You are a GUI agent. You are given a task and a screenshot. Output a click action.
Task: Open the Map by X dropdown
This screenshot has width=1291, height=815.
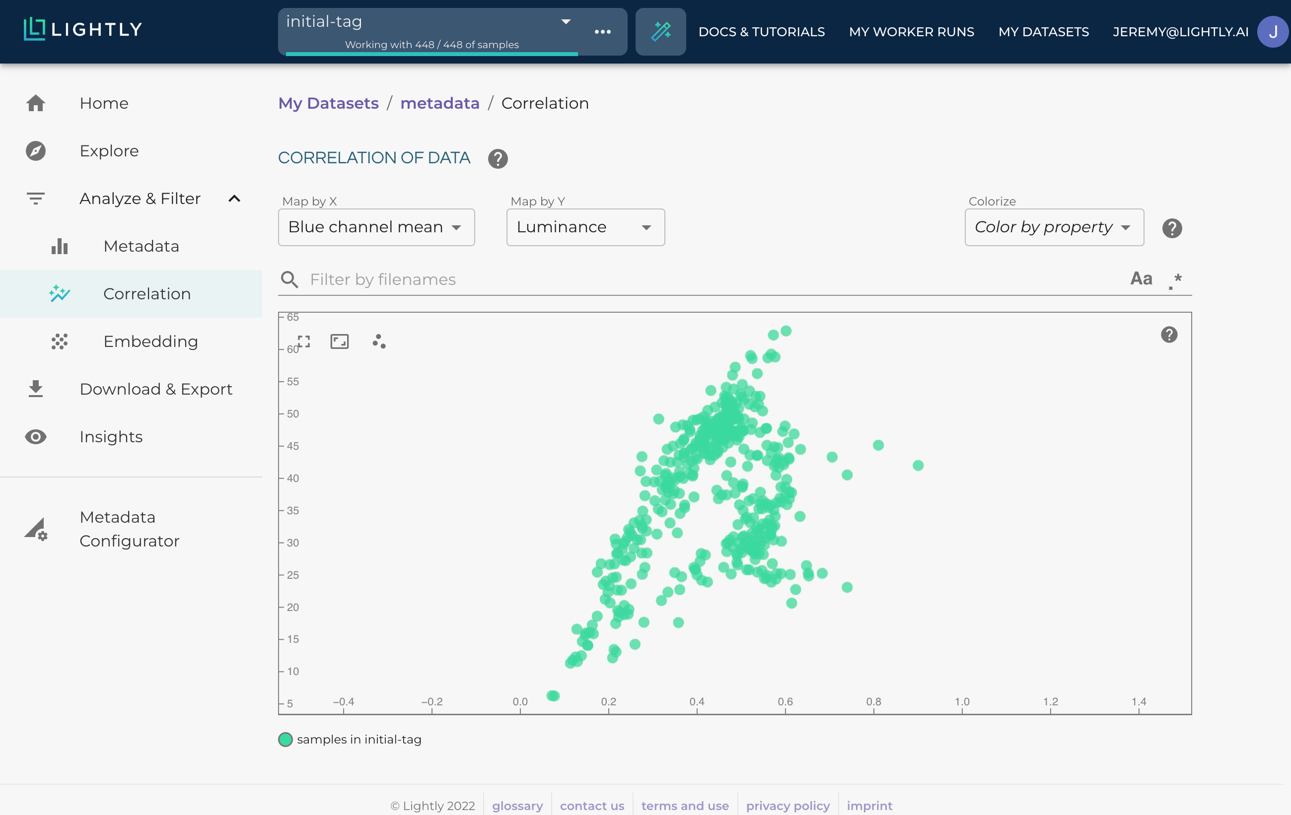[376, 227]
